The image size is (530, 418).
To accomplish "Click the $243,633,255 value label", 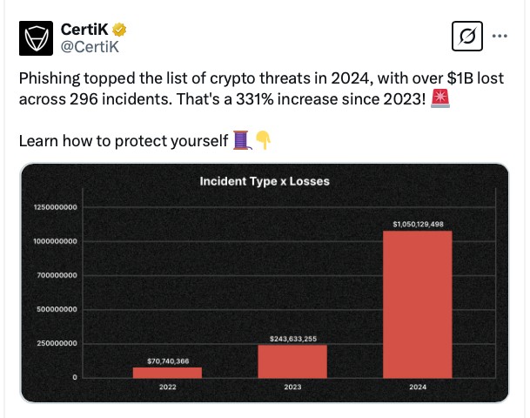I will coord(292,339).
